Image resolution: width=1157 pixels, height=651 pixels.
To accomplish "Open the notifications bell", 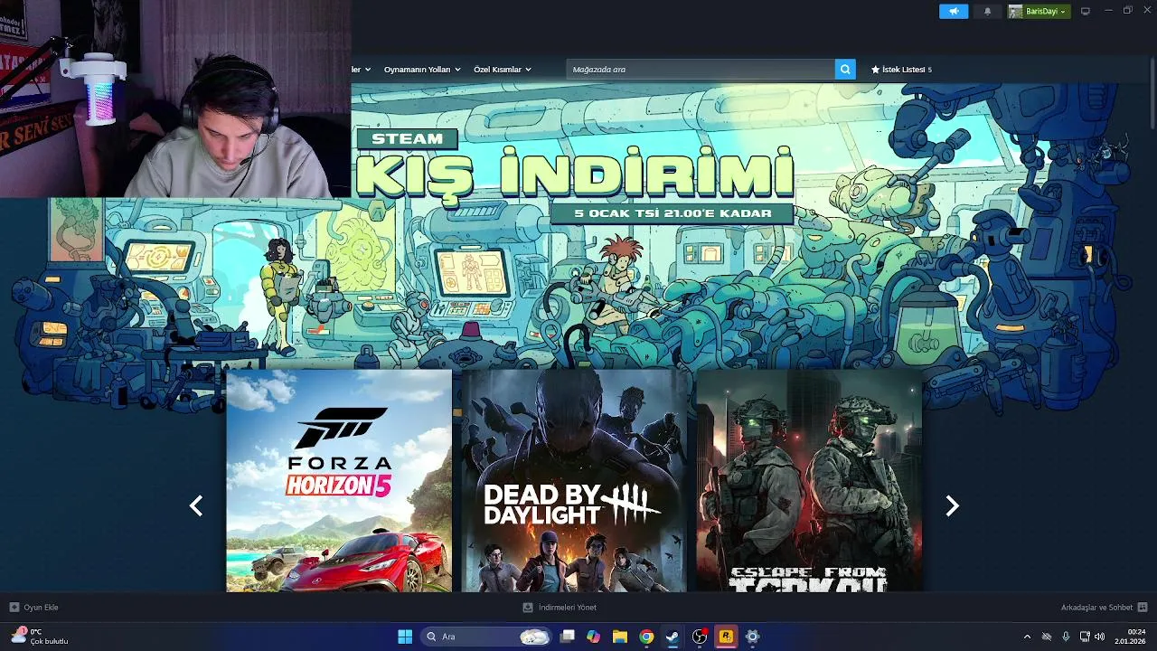I will coord(987,11).
